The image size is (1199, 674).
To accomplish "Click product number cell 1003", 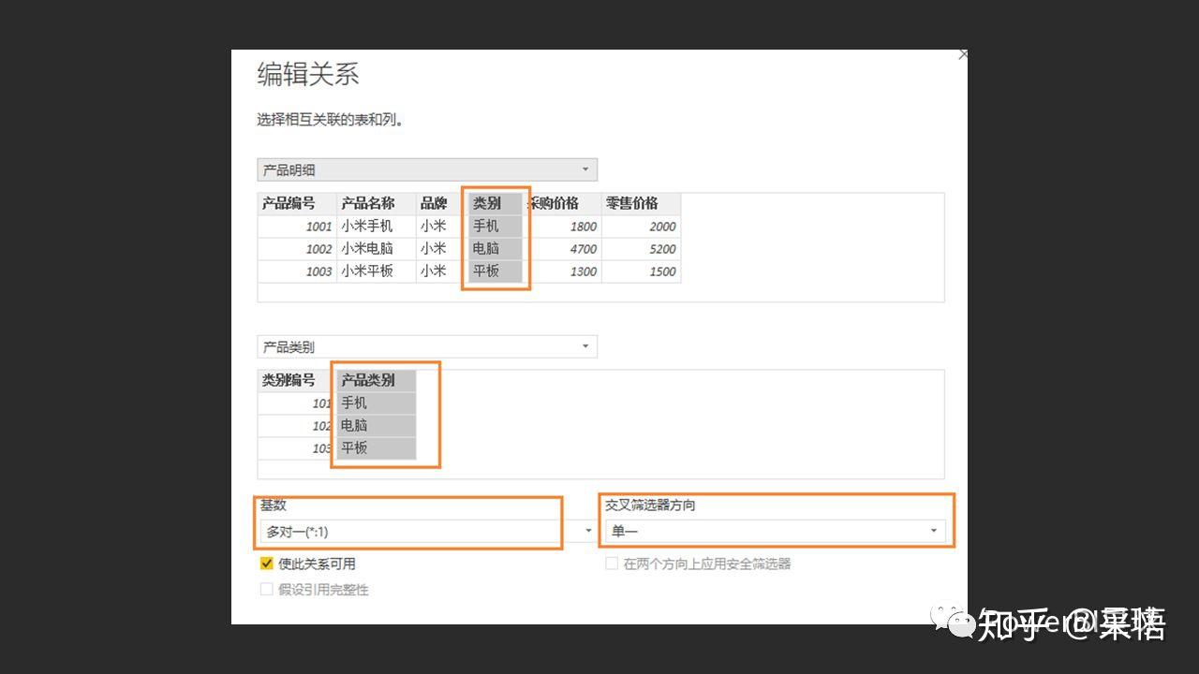I will [297, 271].
